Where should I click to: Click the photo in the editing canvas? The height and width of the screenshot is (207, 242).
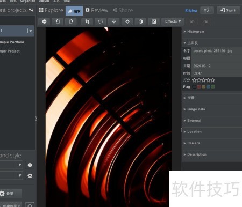(109, 117)
